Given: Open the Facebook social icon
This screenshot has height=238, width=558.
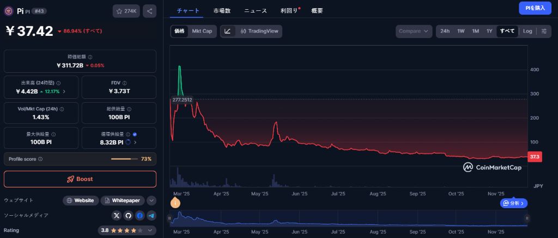Looking at the screenshot, I should [x=140, y=215].
